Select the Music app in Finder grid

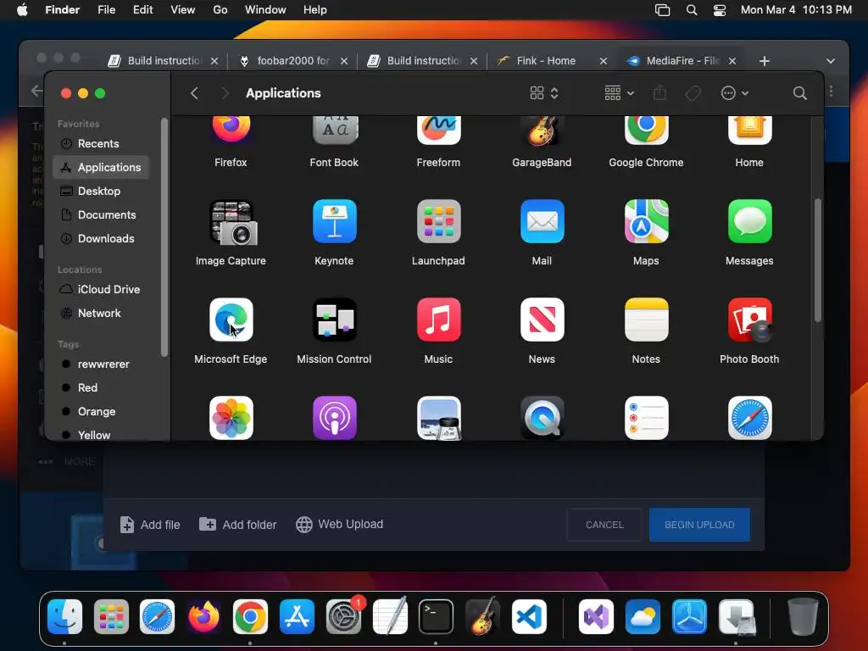[x=438, y=320]
